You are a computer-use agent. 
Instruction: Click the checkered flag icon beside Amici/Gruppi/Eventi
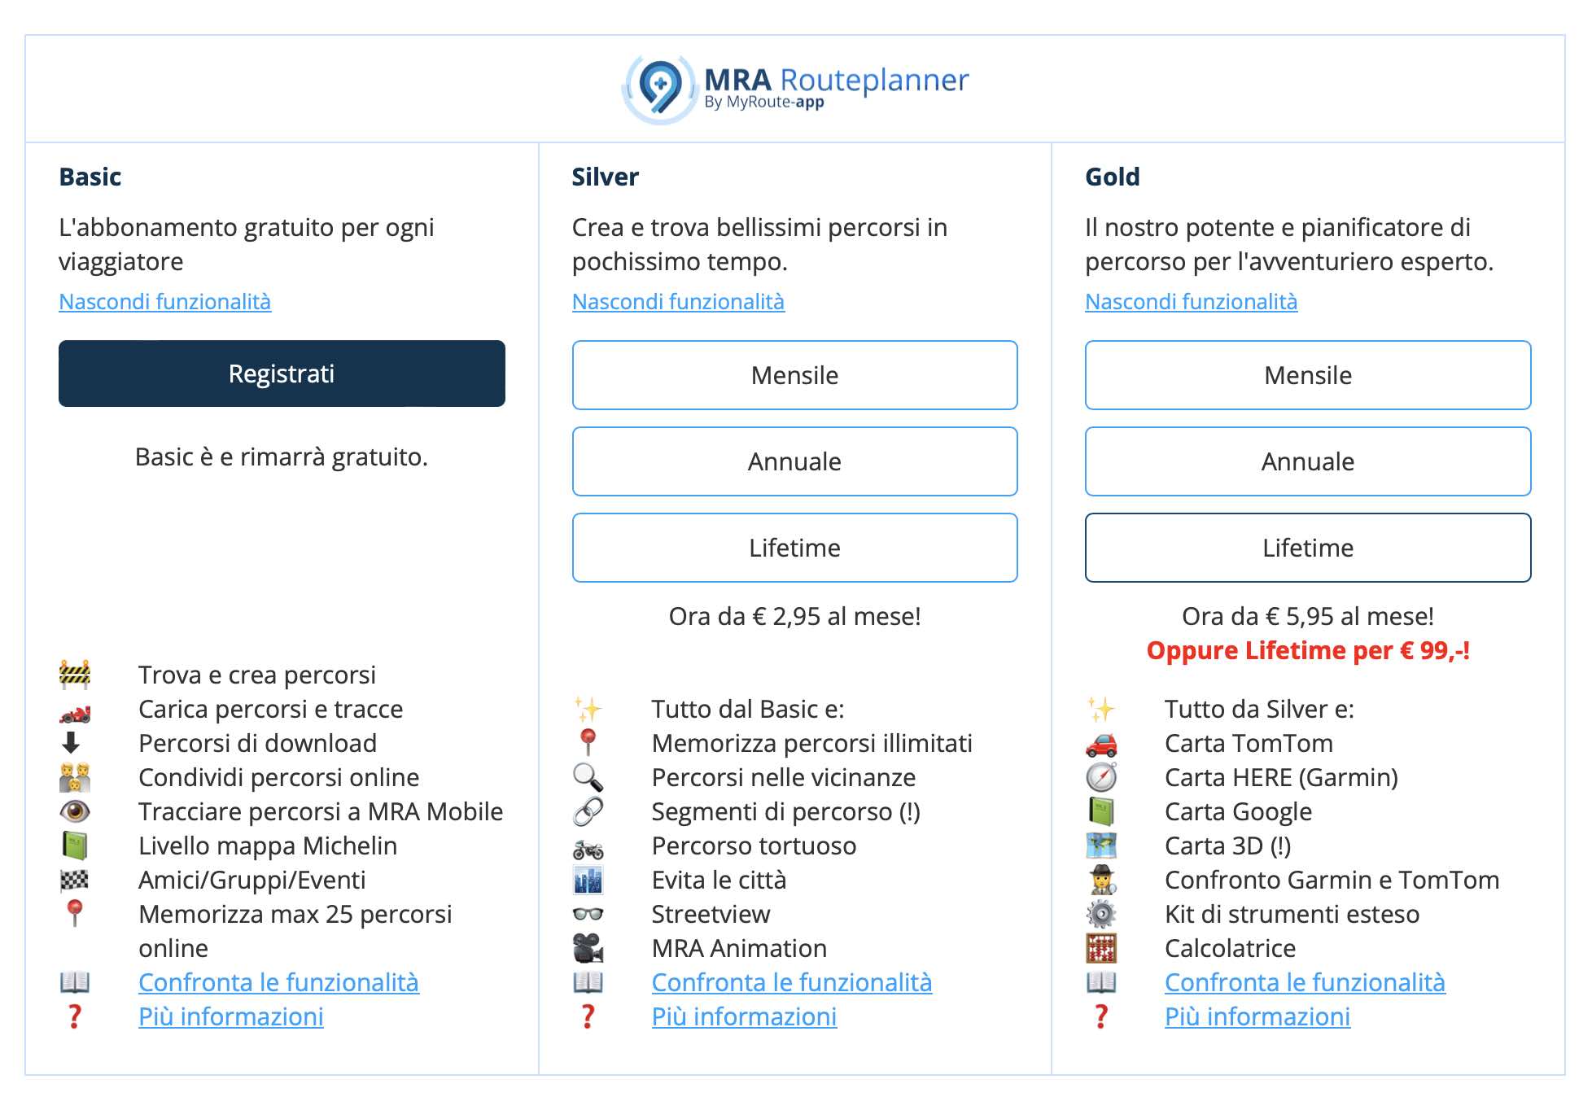click(75, 880)
